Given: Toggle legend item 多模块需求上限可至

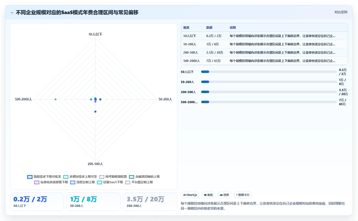Looking at the screenshot, I should pos(80,177).
